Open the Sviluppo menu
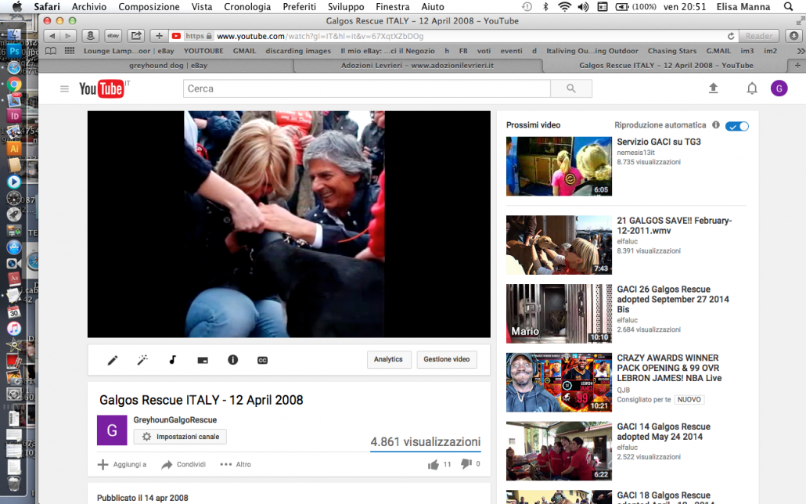Screen dimensions: 806x504 click(x=346, y=7)
